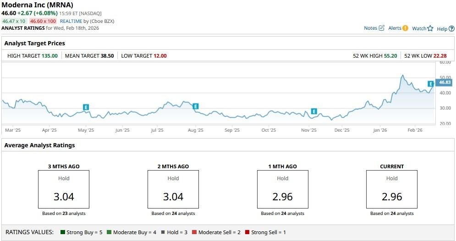Click the 52 WK HIGH 55.20 value
Screen dimensions: 456x241
390,56
